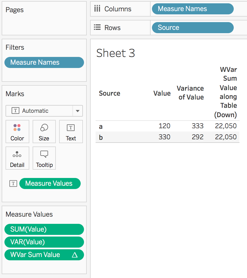
Task: Select the Source pill on the Rows shelf
Action: coord(192,27)
